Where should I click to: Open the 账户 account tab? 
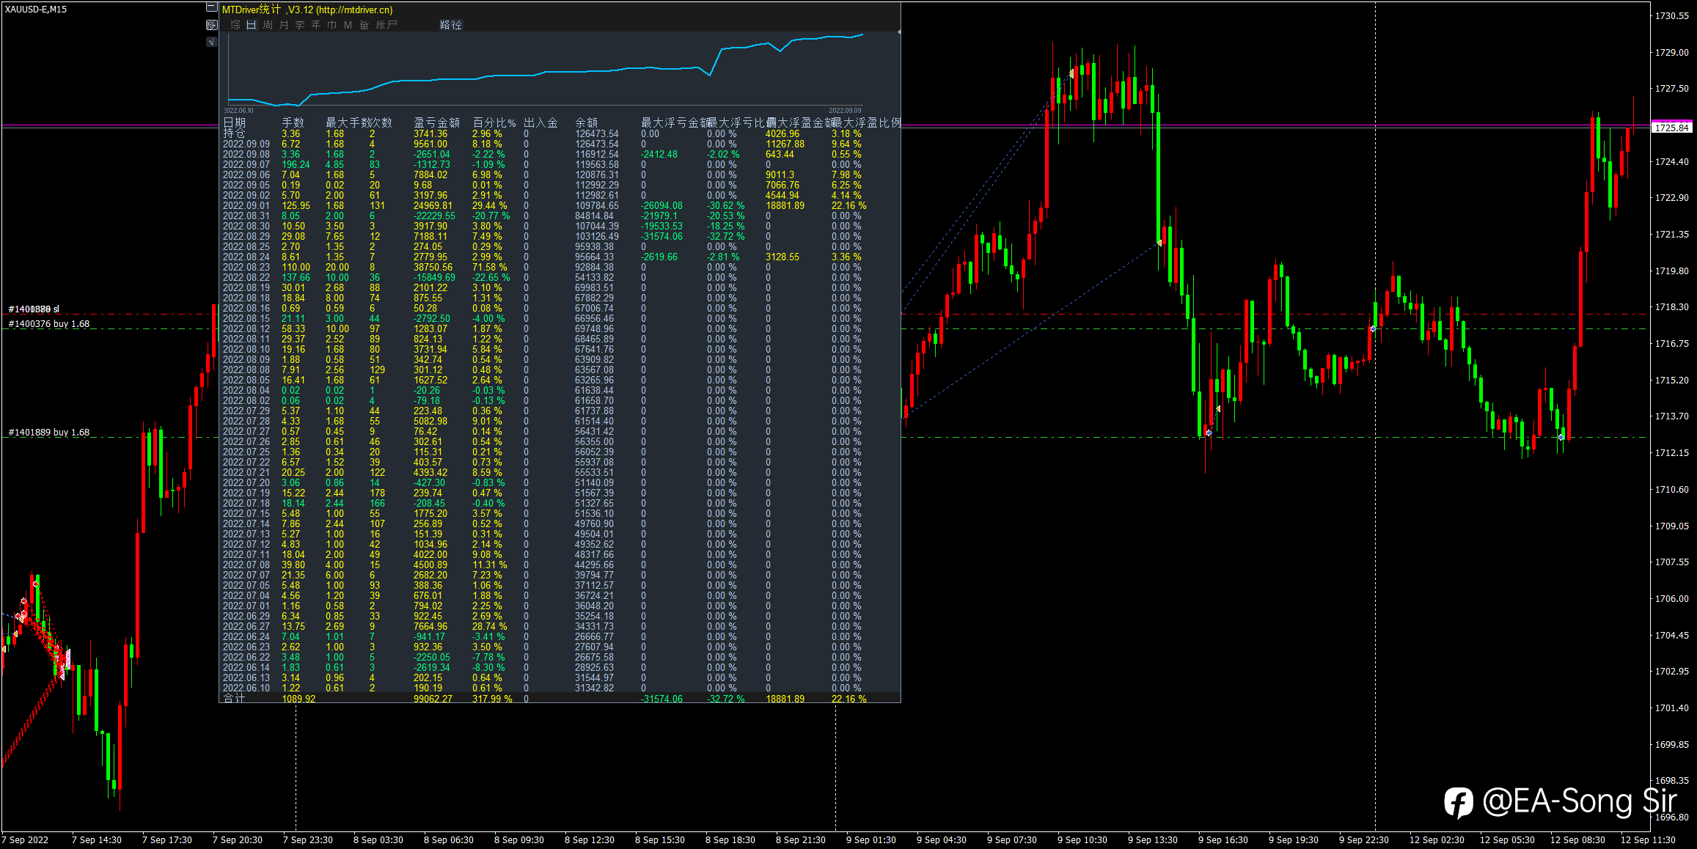[x=386, y=25]
